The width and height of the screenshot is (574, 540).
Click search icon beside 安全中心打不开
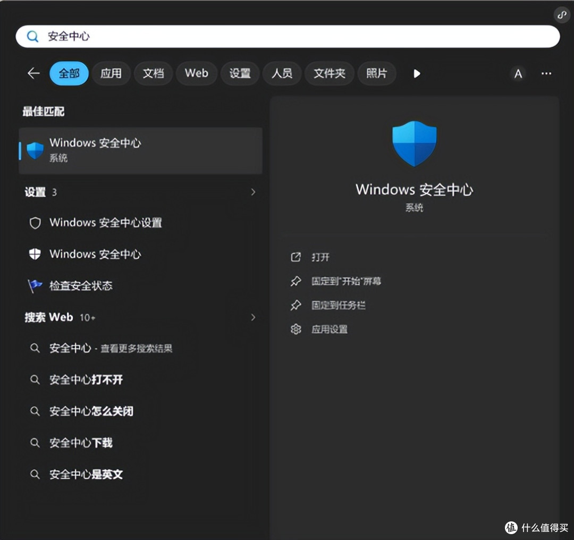(x=35, y=379)
